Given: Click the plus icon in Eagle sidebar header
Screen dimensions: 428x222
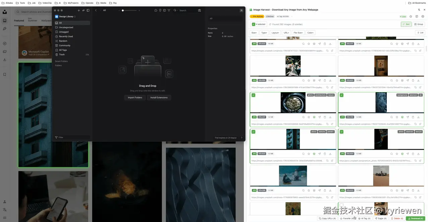Looking at the screenshot, I should [79, 10].
